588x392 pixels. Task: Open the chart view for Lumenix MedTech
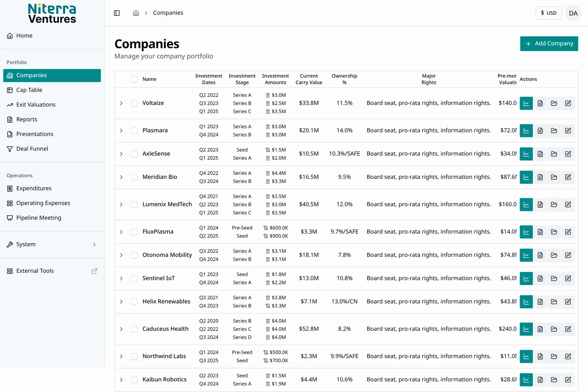click(526, 204)
